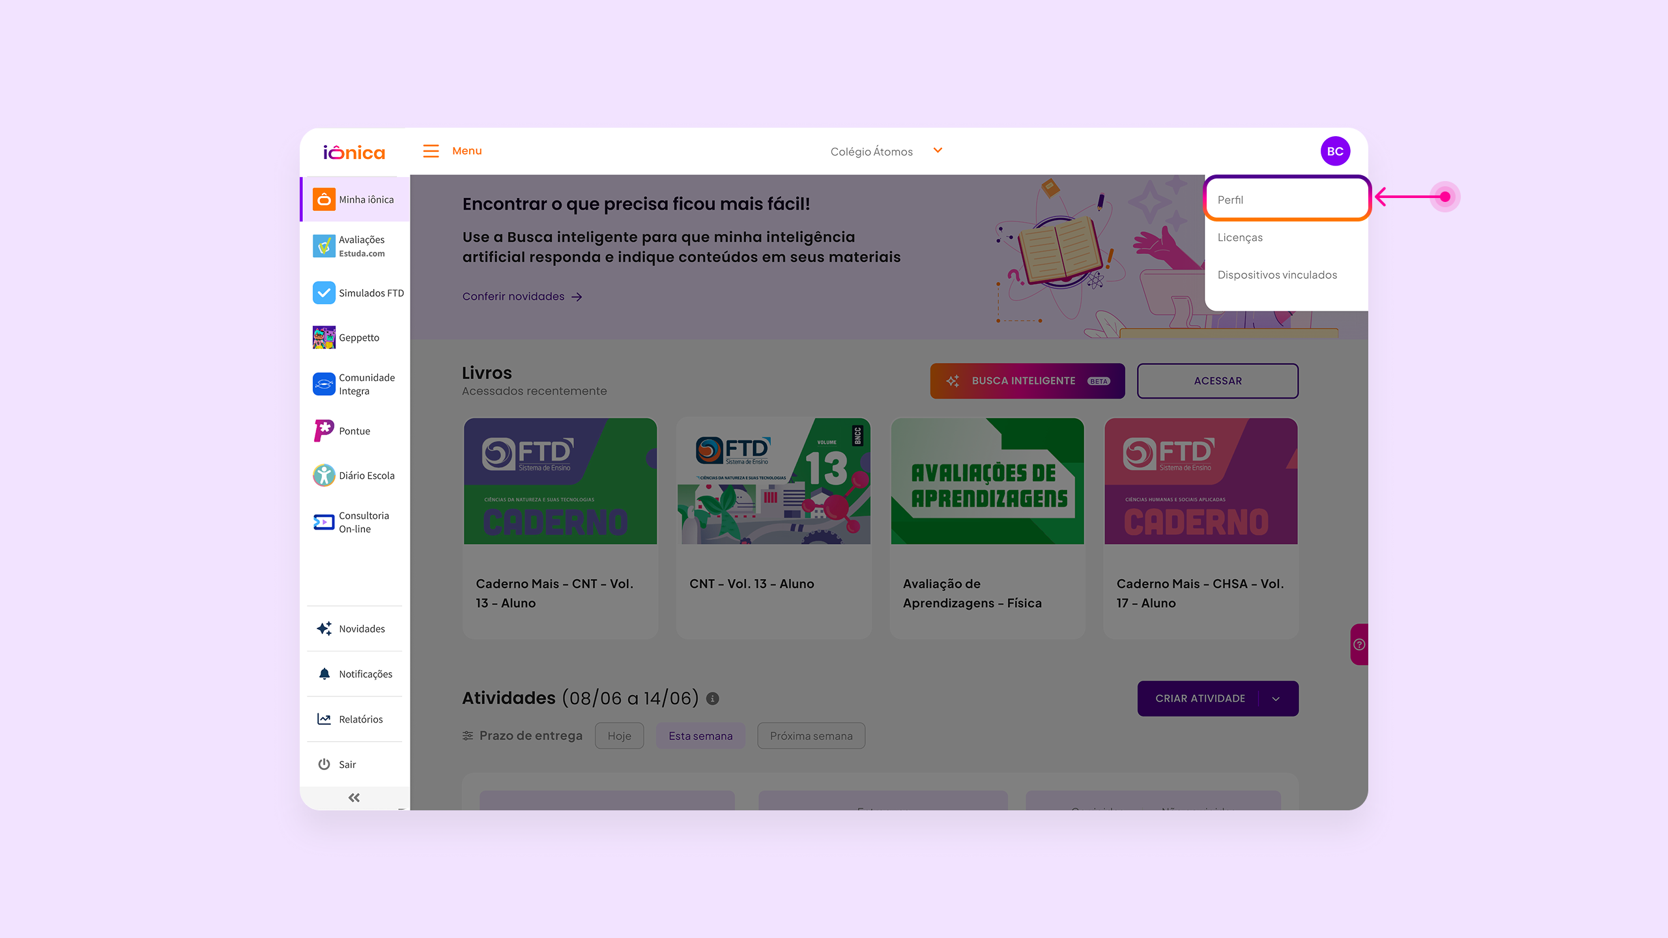The height and width of the screenshot is (938, 1668).
Task: Open Caderno Mais CNT Vol. 13 cover
Action: [560, 481]
